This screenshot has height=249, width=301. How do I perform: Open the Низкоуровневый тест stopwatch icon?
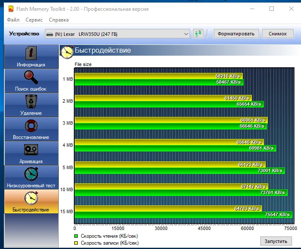(x=31, y=174)
